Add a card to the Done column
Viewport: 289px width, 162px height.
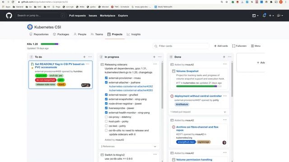[224, 57]
